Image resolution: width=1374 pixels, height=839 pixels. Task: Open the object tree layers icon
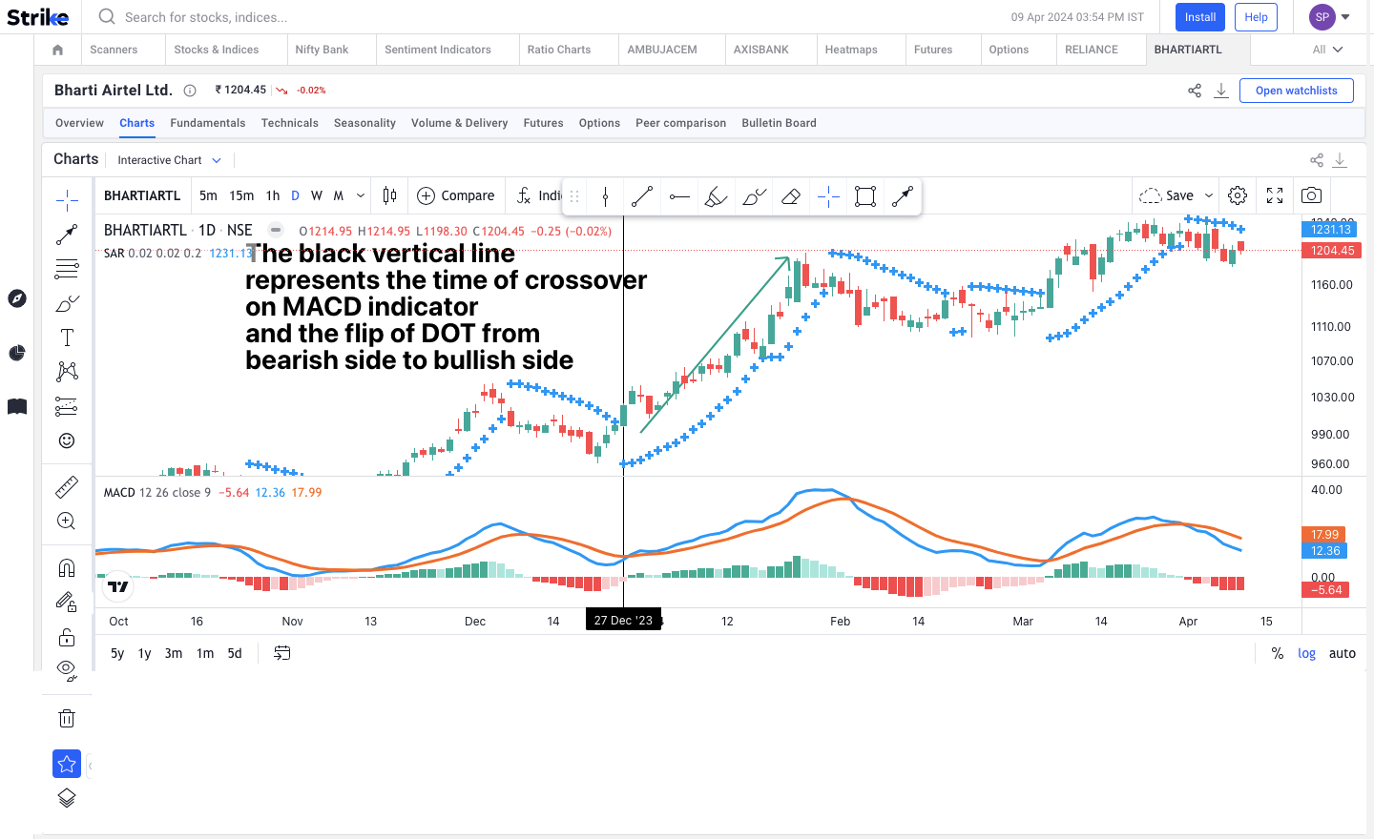click(67, 798)
